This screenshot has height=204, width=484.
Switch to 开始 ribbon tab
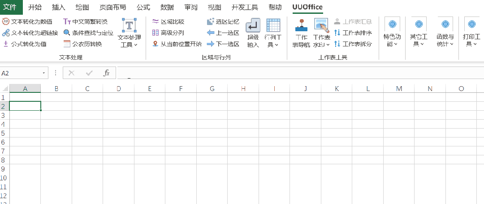click(35, 8)
